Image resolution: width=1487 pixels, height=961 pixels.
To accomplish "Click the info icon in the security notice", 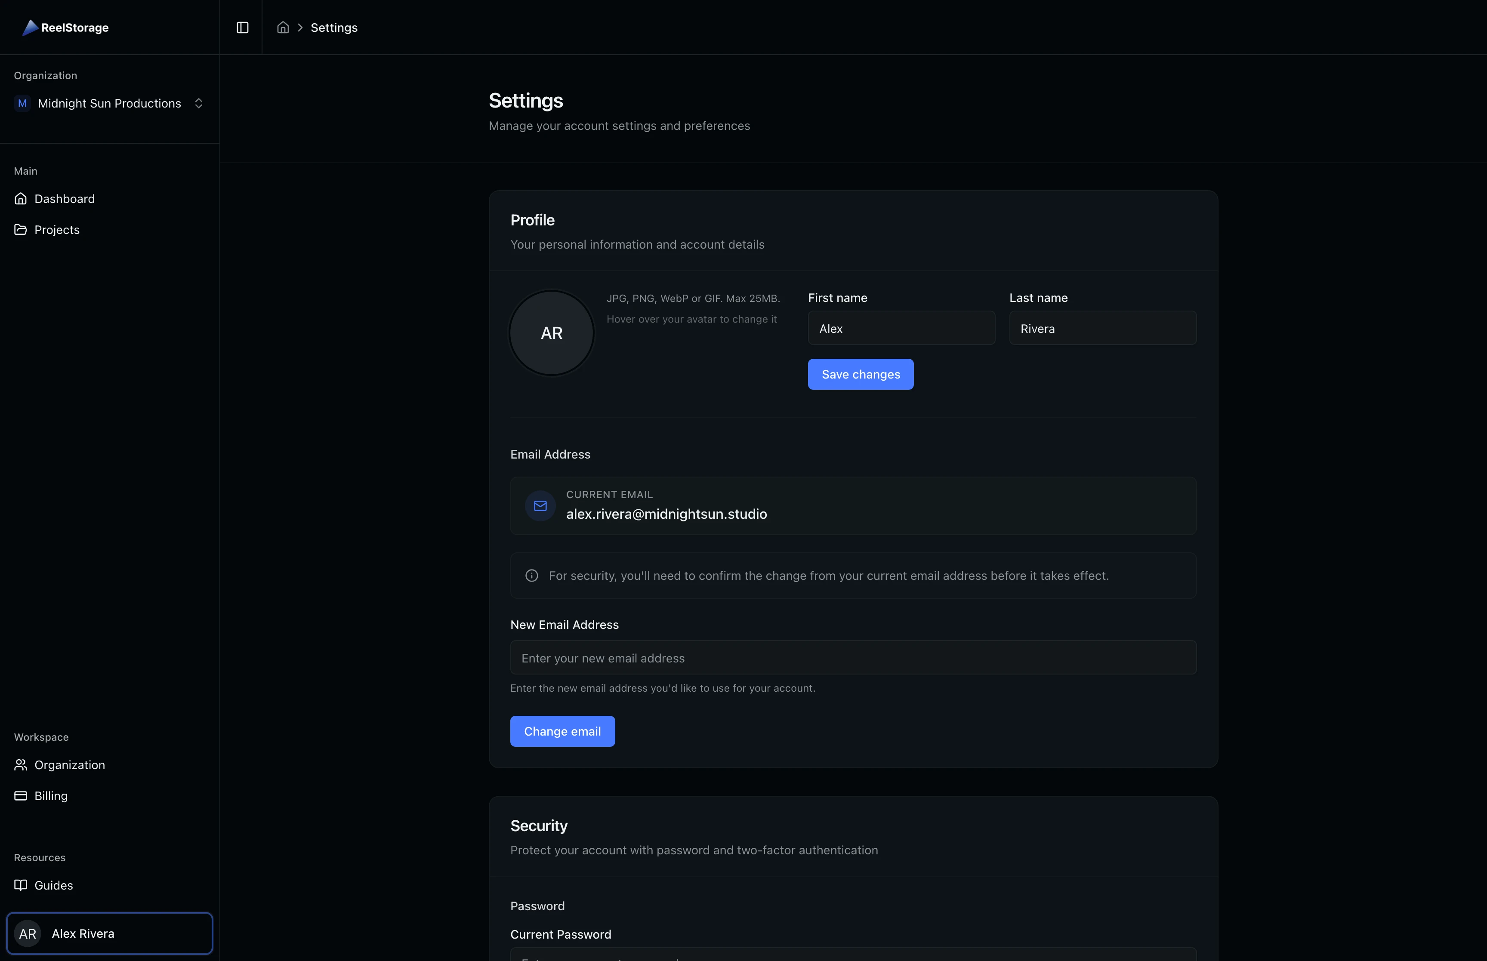I will pyautogui.click(x=531, y=575).
